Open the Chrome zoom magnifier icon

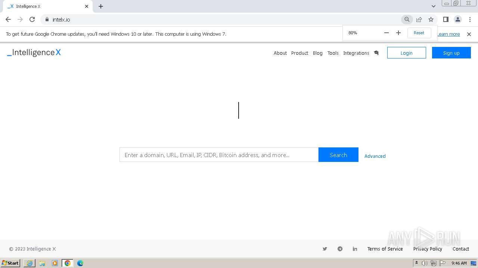click(407, 19)
